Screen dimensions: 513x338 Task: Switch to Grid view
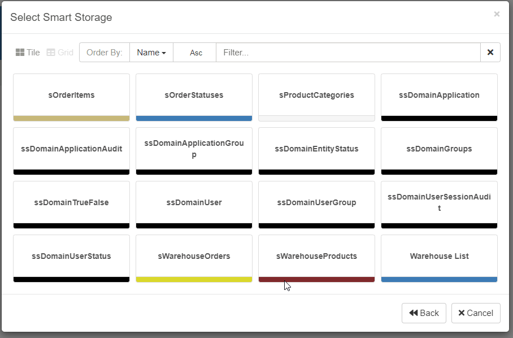[60, 53]
